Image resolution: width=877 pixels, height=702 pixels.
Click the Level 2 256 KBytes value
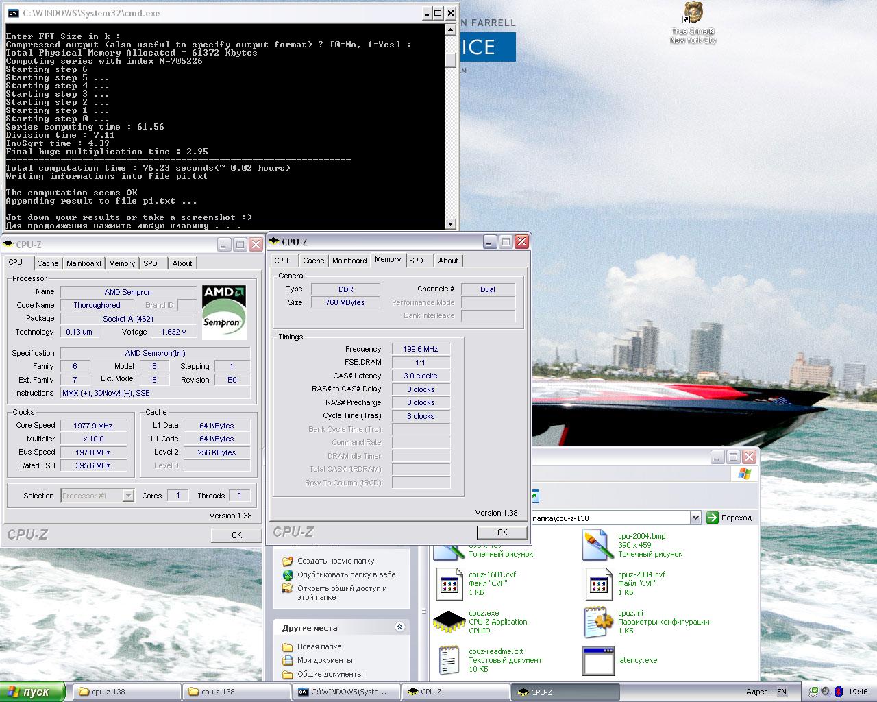[x=217, y=452]
